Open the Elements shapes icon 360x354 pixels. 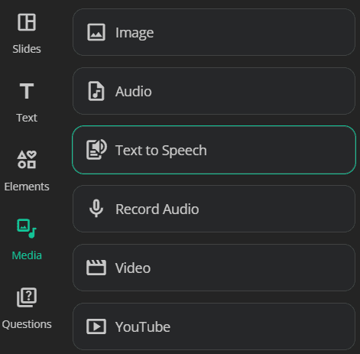(x=27, y=160)
